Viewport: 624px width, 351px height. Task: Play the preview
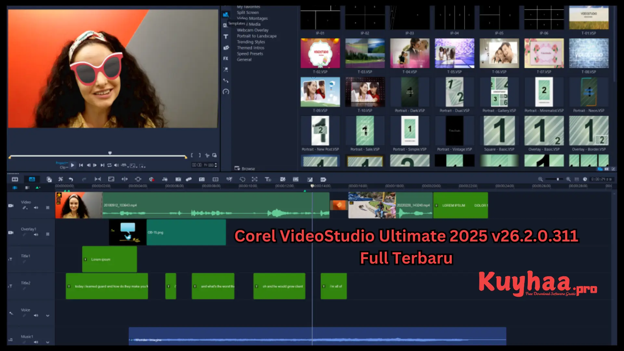[72, 165]
